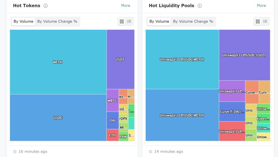Click the WETH treemap block
Viewport: 278px width, 157px height.
58,62
